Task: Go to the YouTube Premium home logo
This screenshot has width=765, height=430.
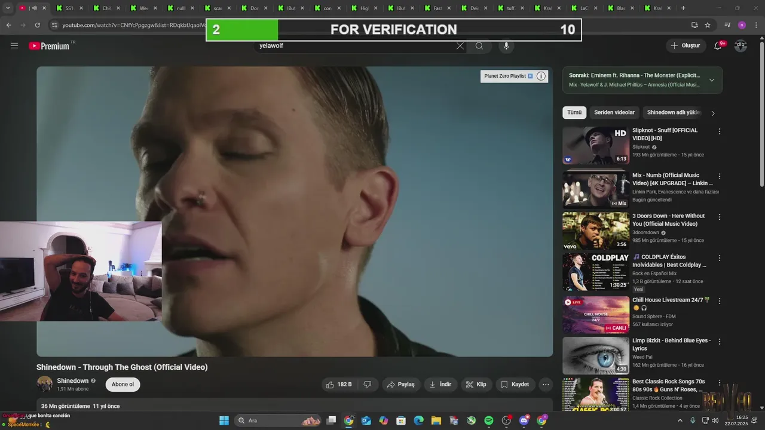Action: [49, 46]
